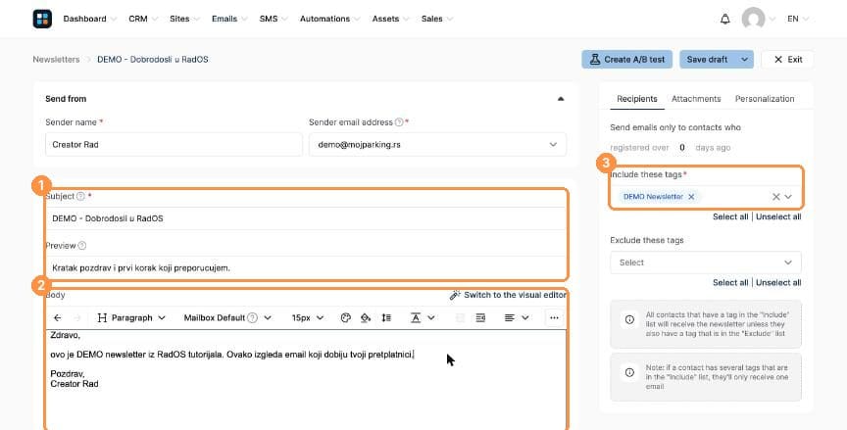Click the text alignment icon

510,317
